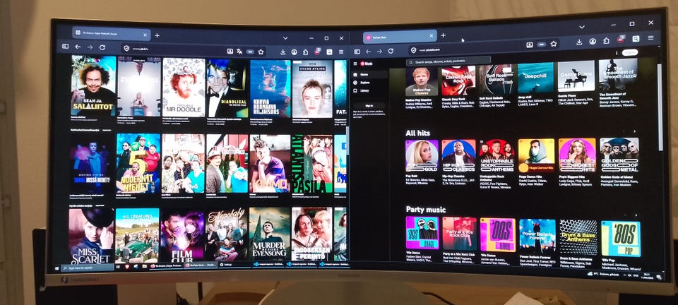Image resolution: width=678 pixels, height=305 pixels.
Task: Go forward in the left browser window
Action: pyautogui.click(x=90, y=47)
